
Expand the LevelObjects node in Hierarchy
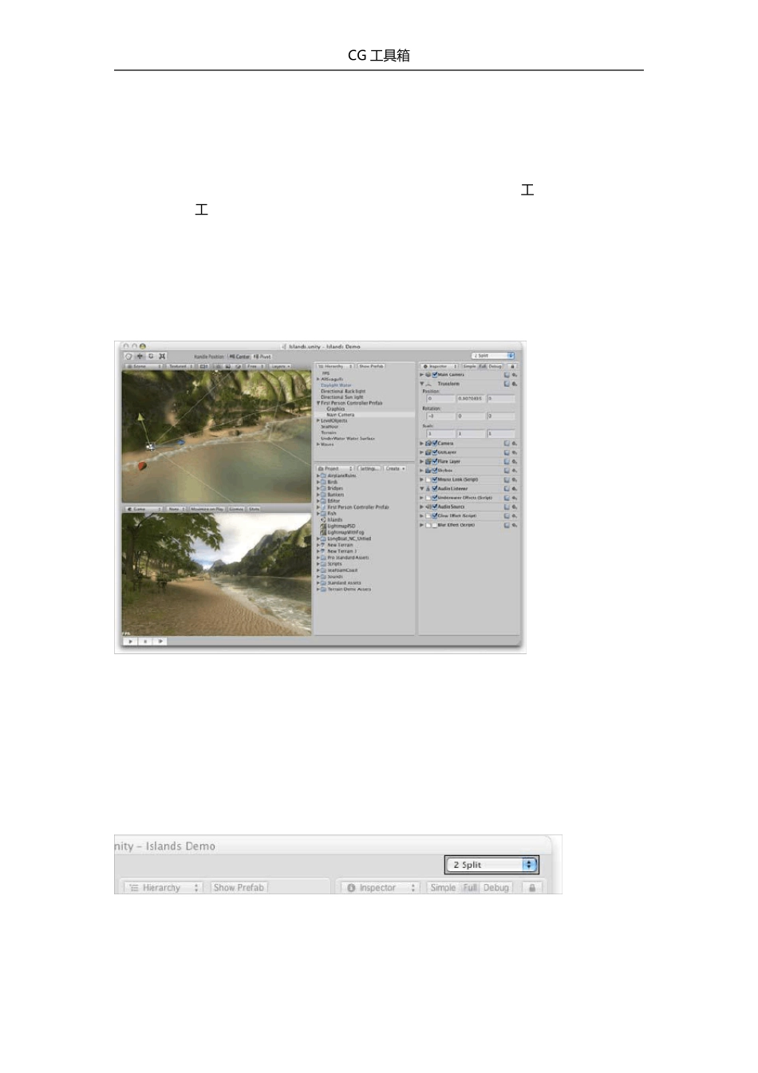coord(318,420)
